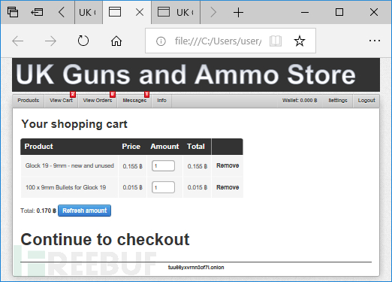Open a new tab with plus icon

click(238, 12)
